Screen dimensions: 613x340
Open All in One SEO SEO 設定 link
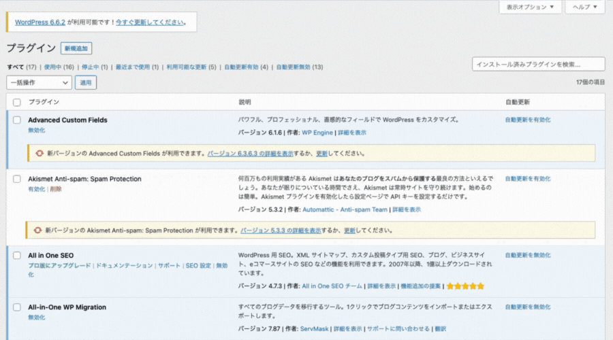pos(198,266)
